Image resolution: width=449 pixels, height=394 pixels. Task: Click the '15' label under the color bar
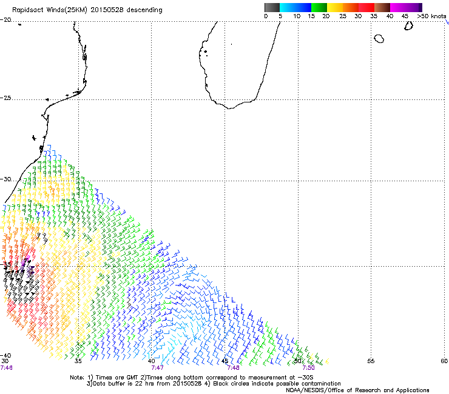coord(311,16)
